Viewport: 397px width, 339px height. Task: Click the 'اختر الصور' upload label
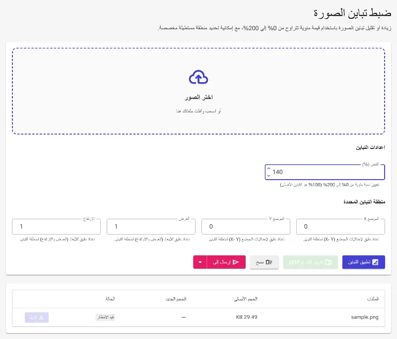(x=198, y=97)
